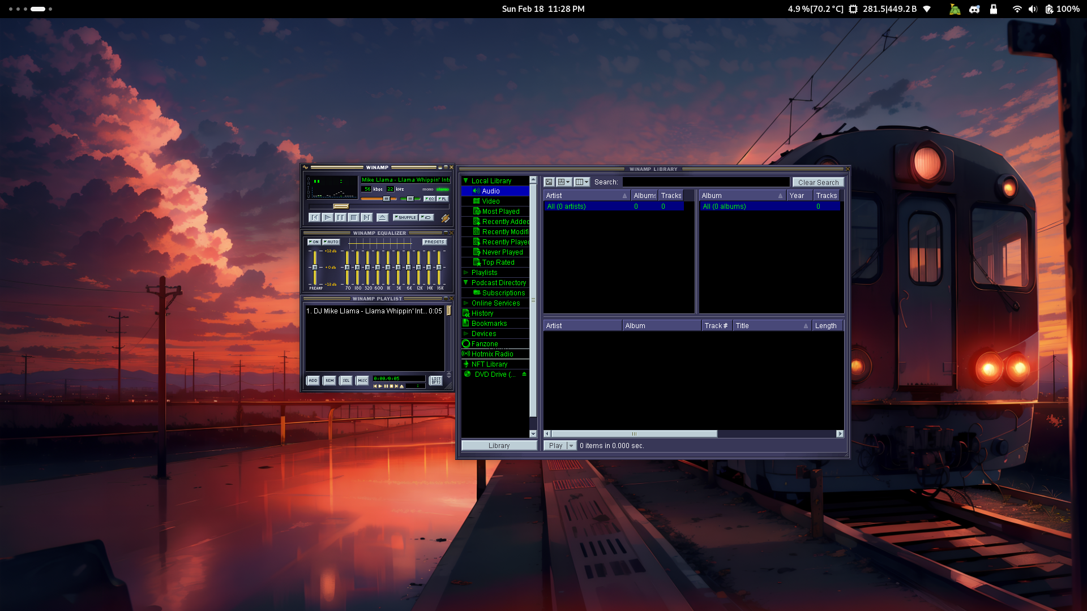Skip to the next track
Viewport: 1087px width, 611px height.
(x=367, y=217)
